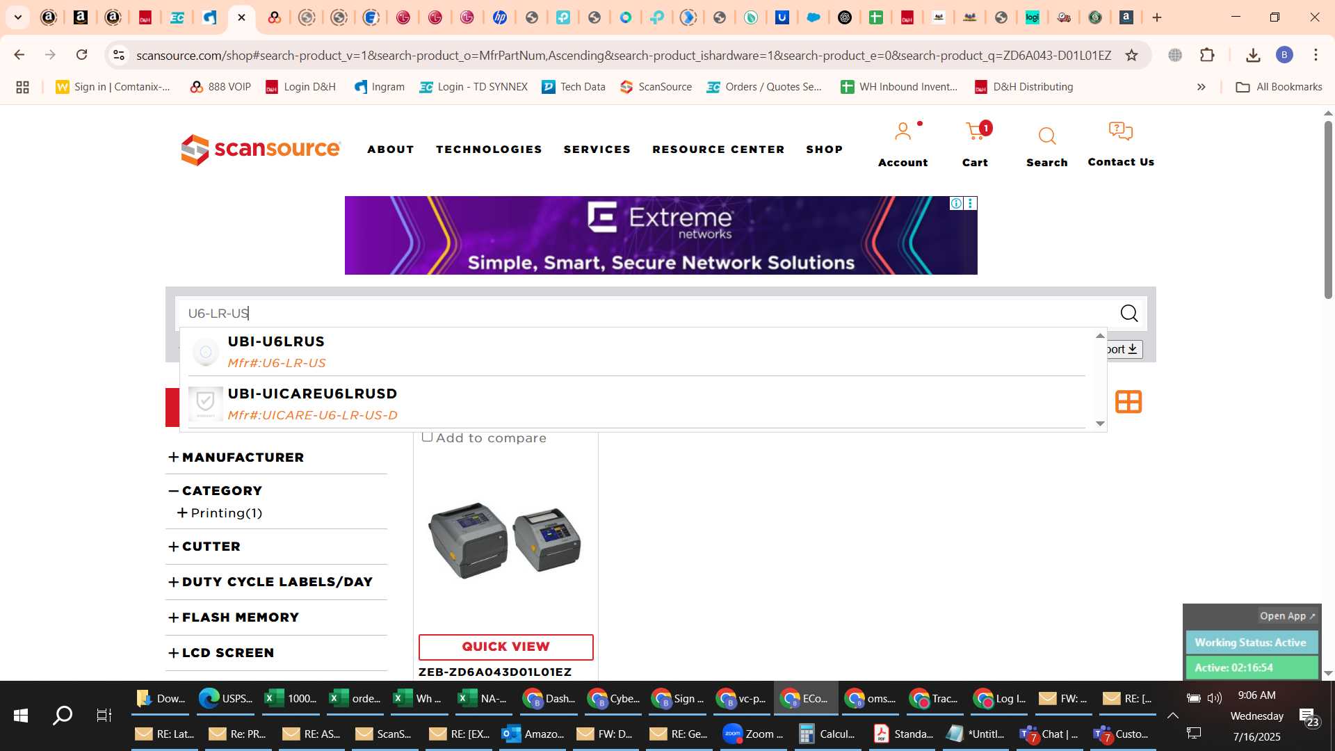Image resolution: width=1335 pixels, height=751 pixels.
Task: Open the Tech Data bookmark
Action: (x=574, y=87)
